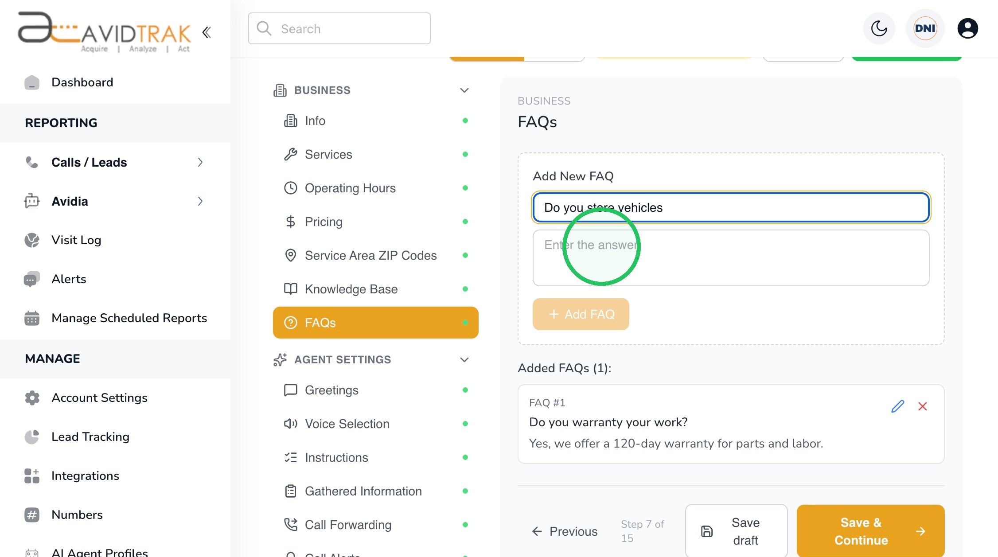Click the Dashboard sidebar icon
This screenshot has height=557, width=998.
pyautogui.click(x=31, y=82)
